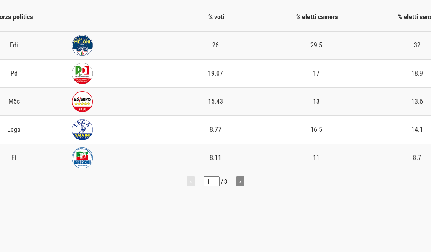431x252 pixels.
Task: Select the Fi row label
Action: [x=14, y=158]
